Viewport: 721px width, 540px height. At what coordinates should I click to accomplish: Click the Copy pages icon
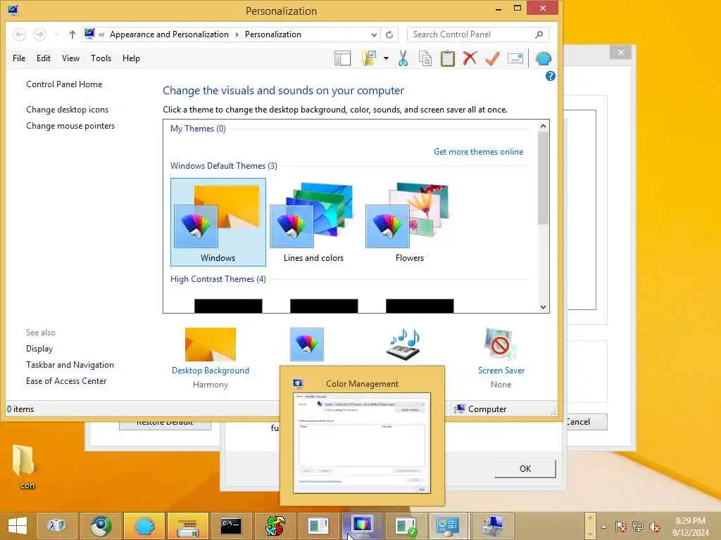pyautogui.click(x=425, y=58)
